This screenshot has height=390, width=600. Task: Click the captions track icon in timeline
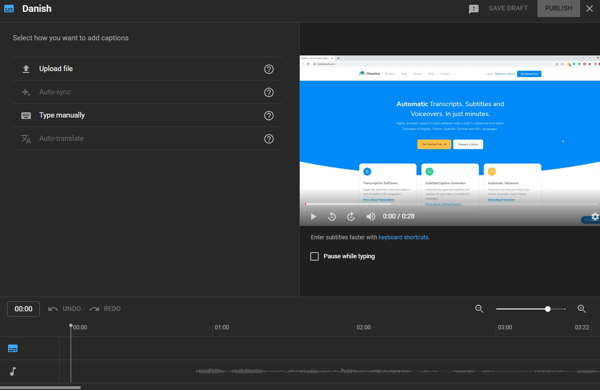click(x=13, y=349)
